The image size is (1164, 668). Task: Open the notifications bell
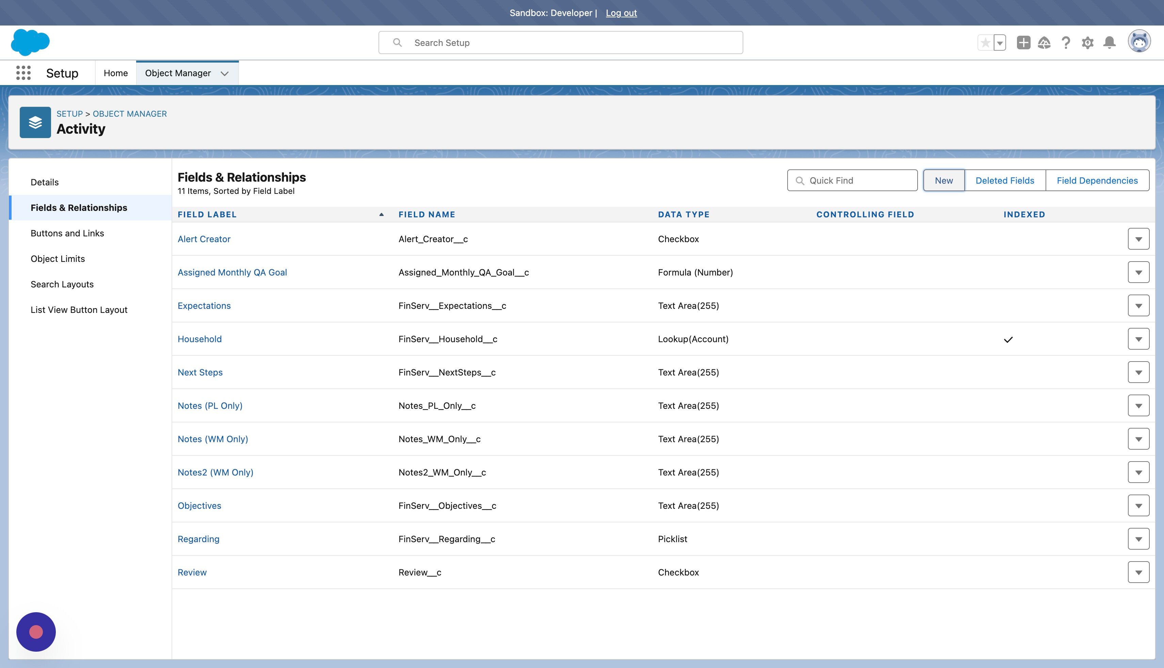[x=1110, y=43]
